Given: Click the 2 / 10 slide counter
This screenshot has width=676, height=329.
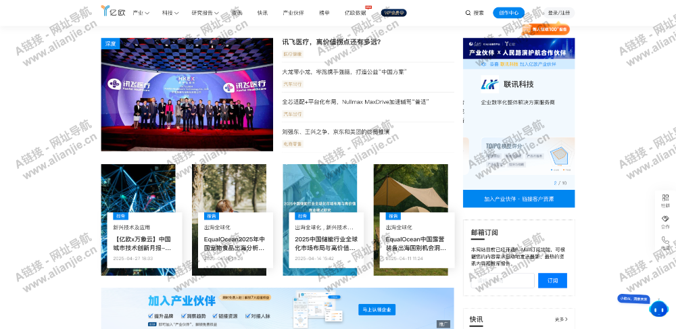Looking at the screenshot, I should 560,183.
